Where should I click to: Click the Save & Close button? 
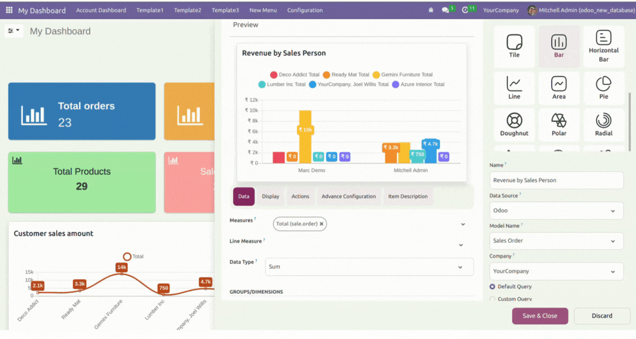(540, 316)
